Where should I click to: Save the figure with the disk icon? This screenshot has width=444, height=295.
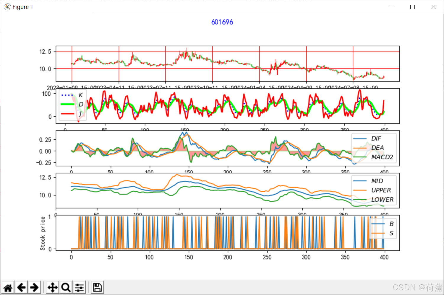click(97, 287)
